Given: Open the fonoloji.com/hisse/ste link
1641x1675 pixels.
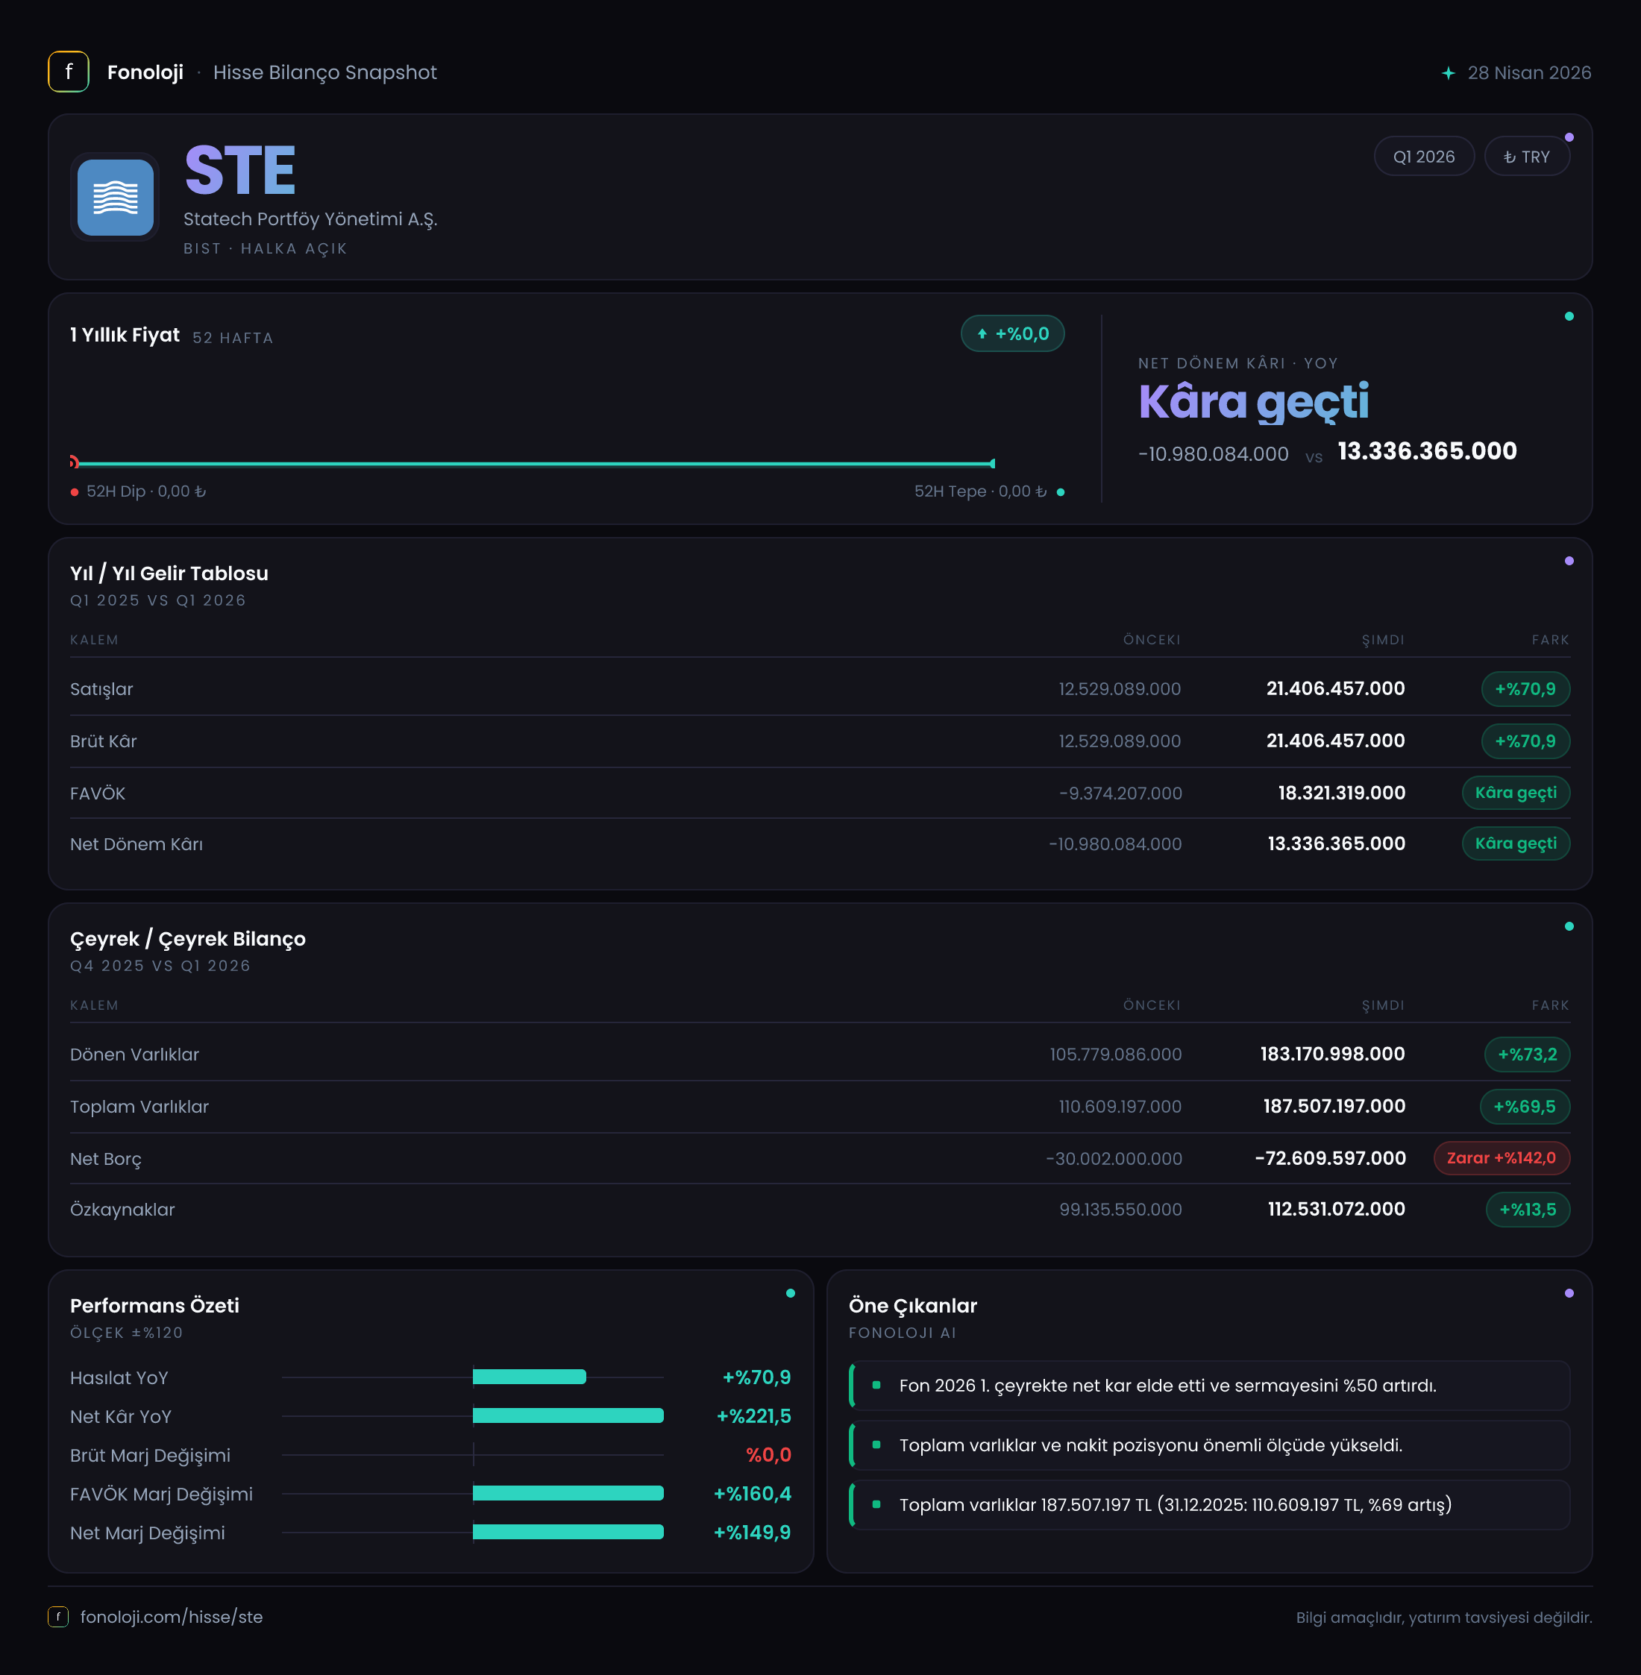Looking at the screenshot, I should click(x=172, y=1618).
